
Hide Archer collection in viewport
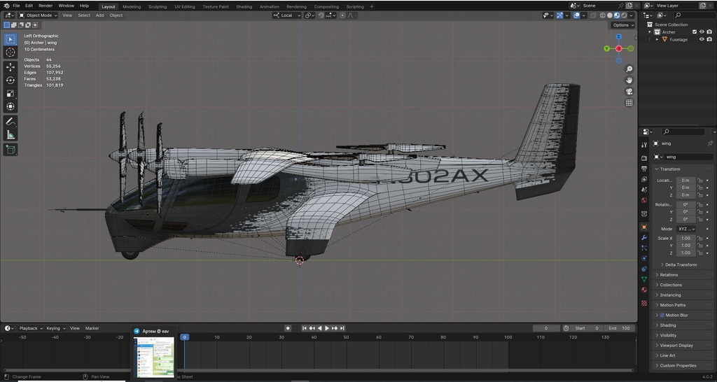[x=702, y=32]
